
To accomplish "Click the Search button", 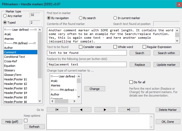I will (x=140, y=53).
